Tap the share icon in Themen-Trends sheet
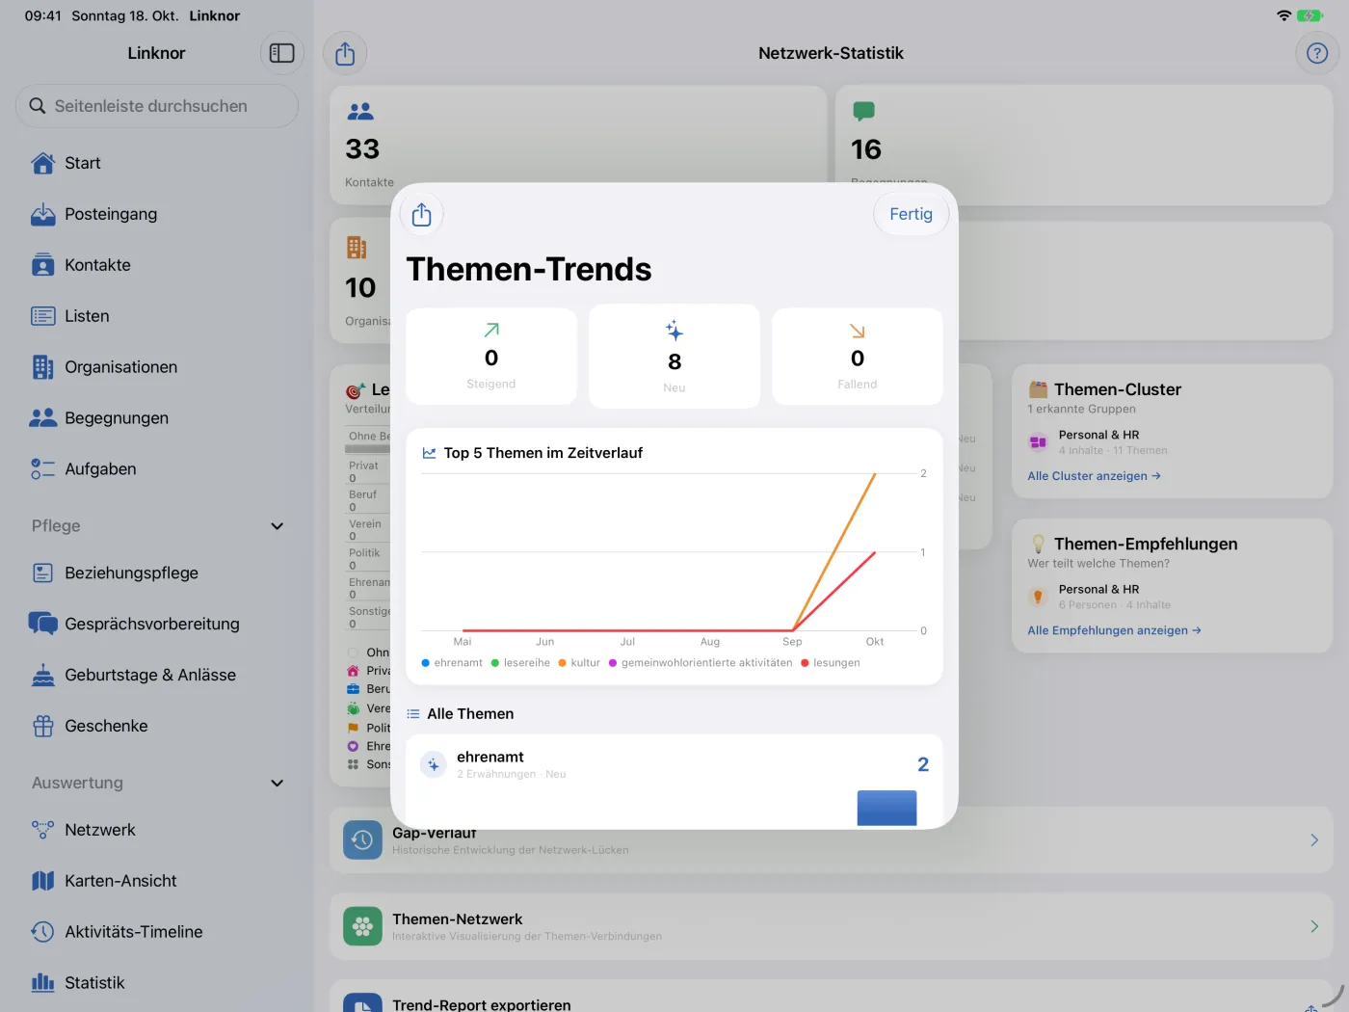Viewport: 1349px width, 1012px height. 421,214
